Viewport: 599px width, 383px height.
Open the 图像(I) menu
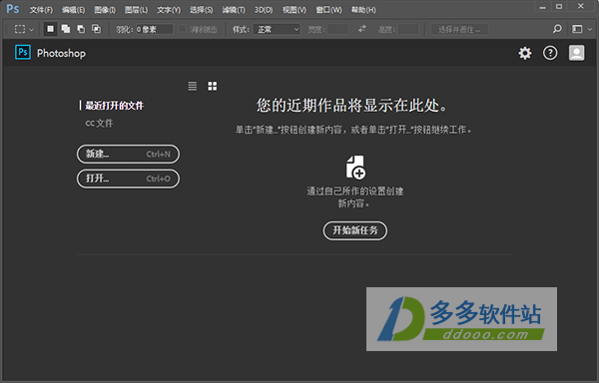[x=105, y=10]
